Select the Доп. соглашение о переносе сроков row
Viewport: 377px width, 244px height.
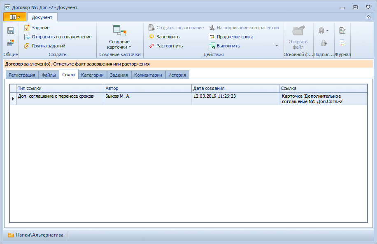(x=56, y=96)
